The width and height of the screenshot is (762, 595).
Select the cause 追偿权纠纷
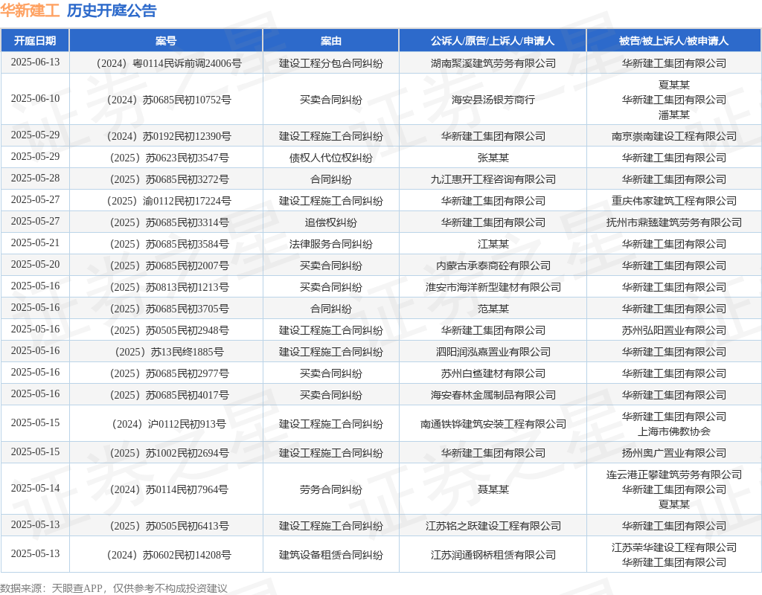(331, 222)
